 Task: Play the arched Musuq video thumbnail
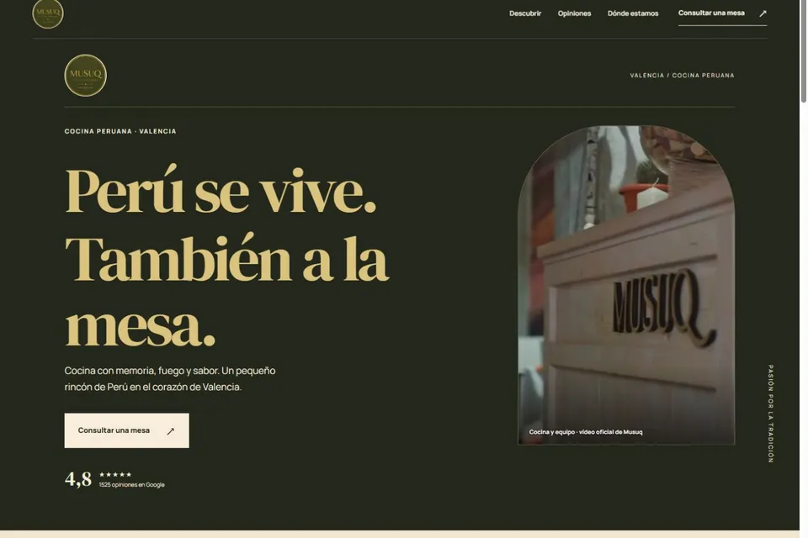click(626, 285)
